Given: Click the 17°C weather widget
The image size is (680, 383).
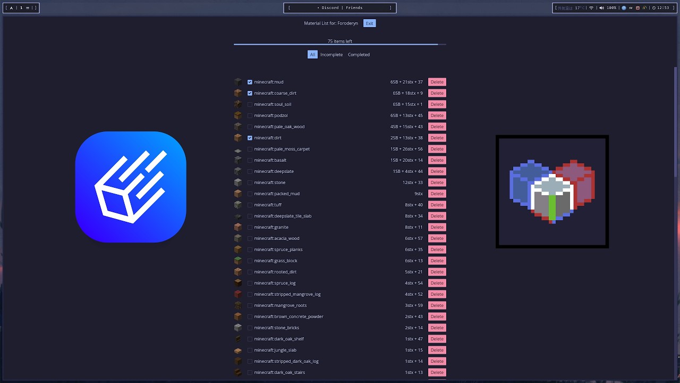Looking at the screenshot, I should pos(570,8).
